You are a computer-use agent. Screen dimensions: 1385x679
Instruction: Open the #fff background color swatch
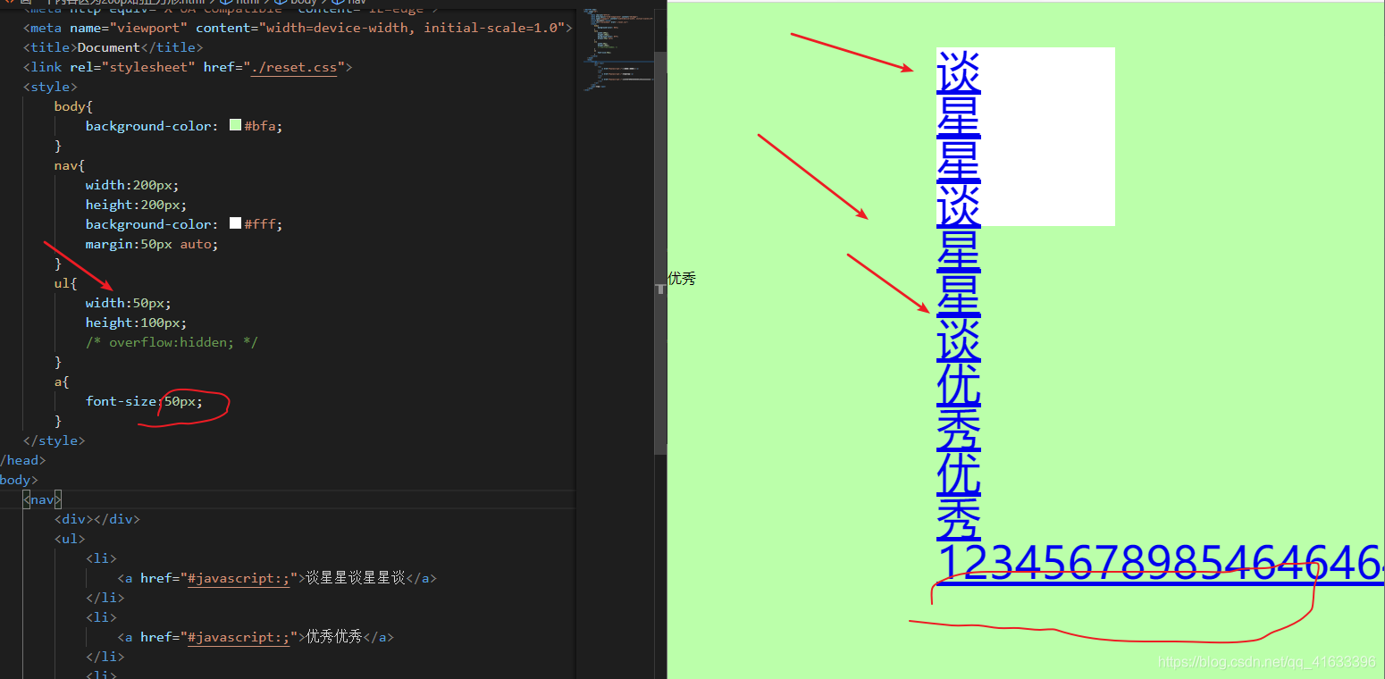click(236, 223)
